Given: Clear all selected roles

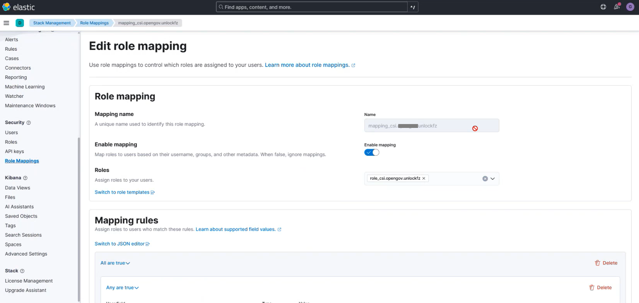Looking at the screenshot, I should click(x=485, y=179).
